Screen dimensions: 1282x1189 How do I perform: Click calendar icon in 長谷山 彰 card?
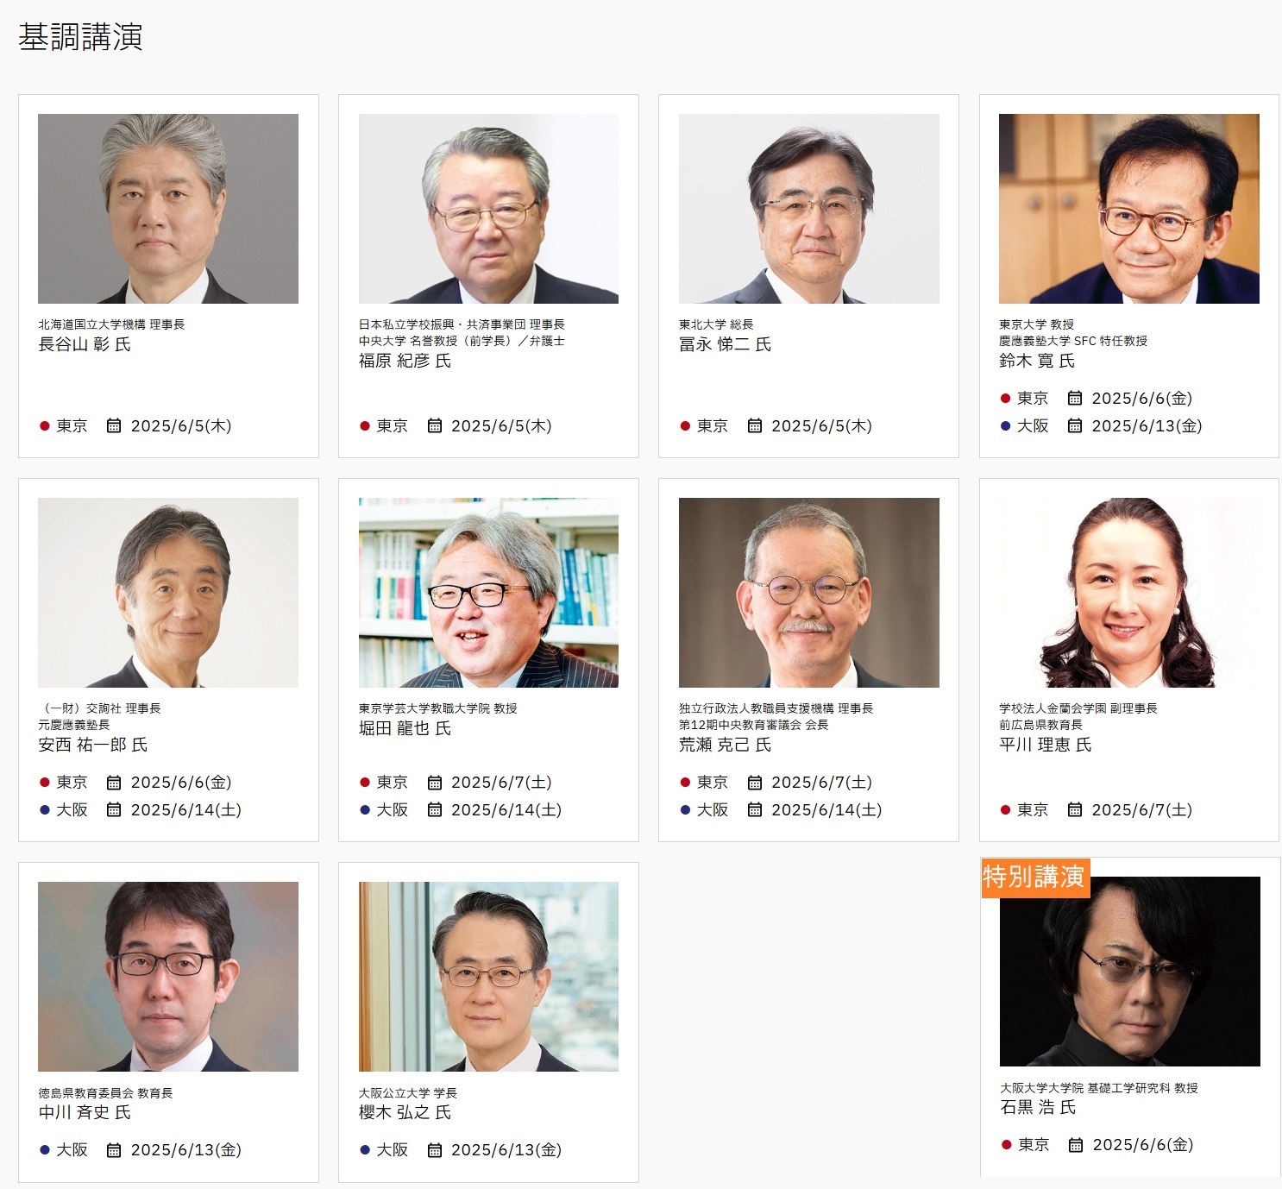[113, 425]
